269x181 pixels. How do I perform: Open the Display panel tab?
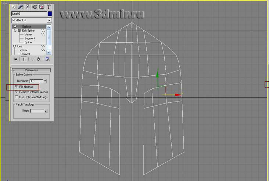click(42, 7)
